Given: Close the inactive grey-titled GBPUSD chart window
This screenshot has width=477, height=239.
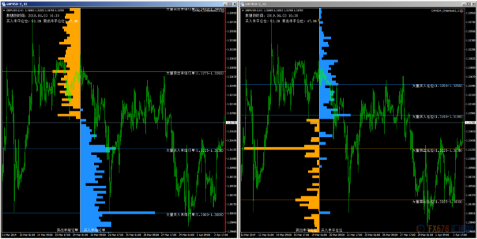Looking at the screenshot, I should point(474,5).
